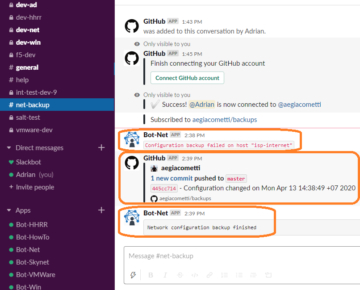
Task: Click the Connect GitHub account button
Action: (187, 78)
